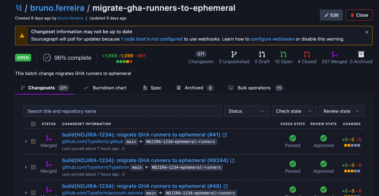Click 'Updated 9 days ago' text
This screenshot has width=379, height=196.
pyautogui.click(x=108, y=18)
